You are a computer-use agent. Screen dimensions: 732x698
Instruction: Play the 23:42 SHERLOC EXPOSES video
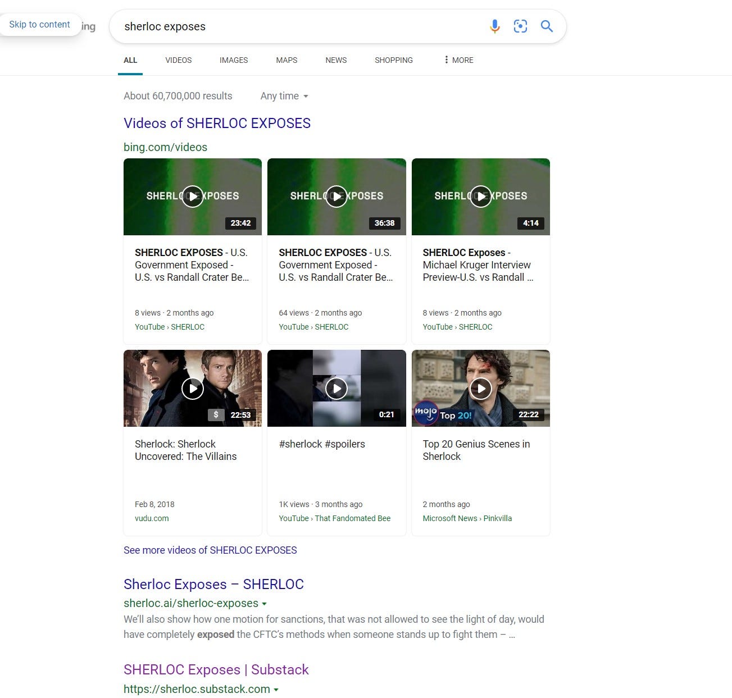(193, 197)
